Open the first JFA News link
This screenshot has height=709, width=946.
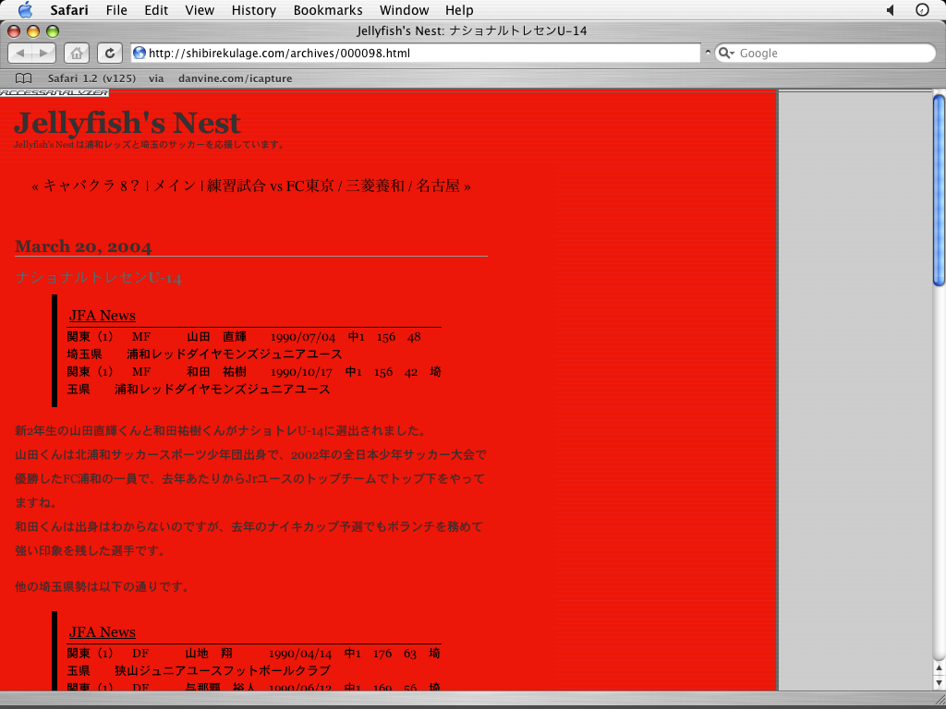point(102,316)
